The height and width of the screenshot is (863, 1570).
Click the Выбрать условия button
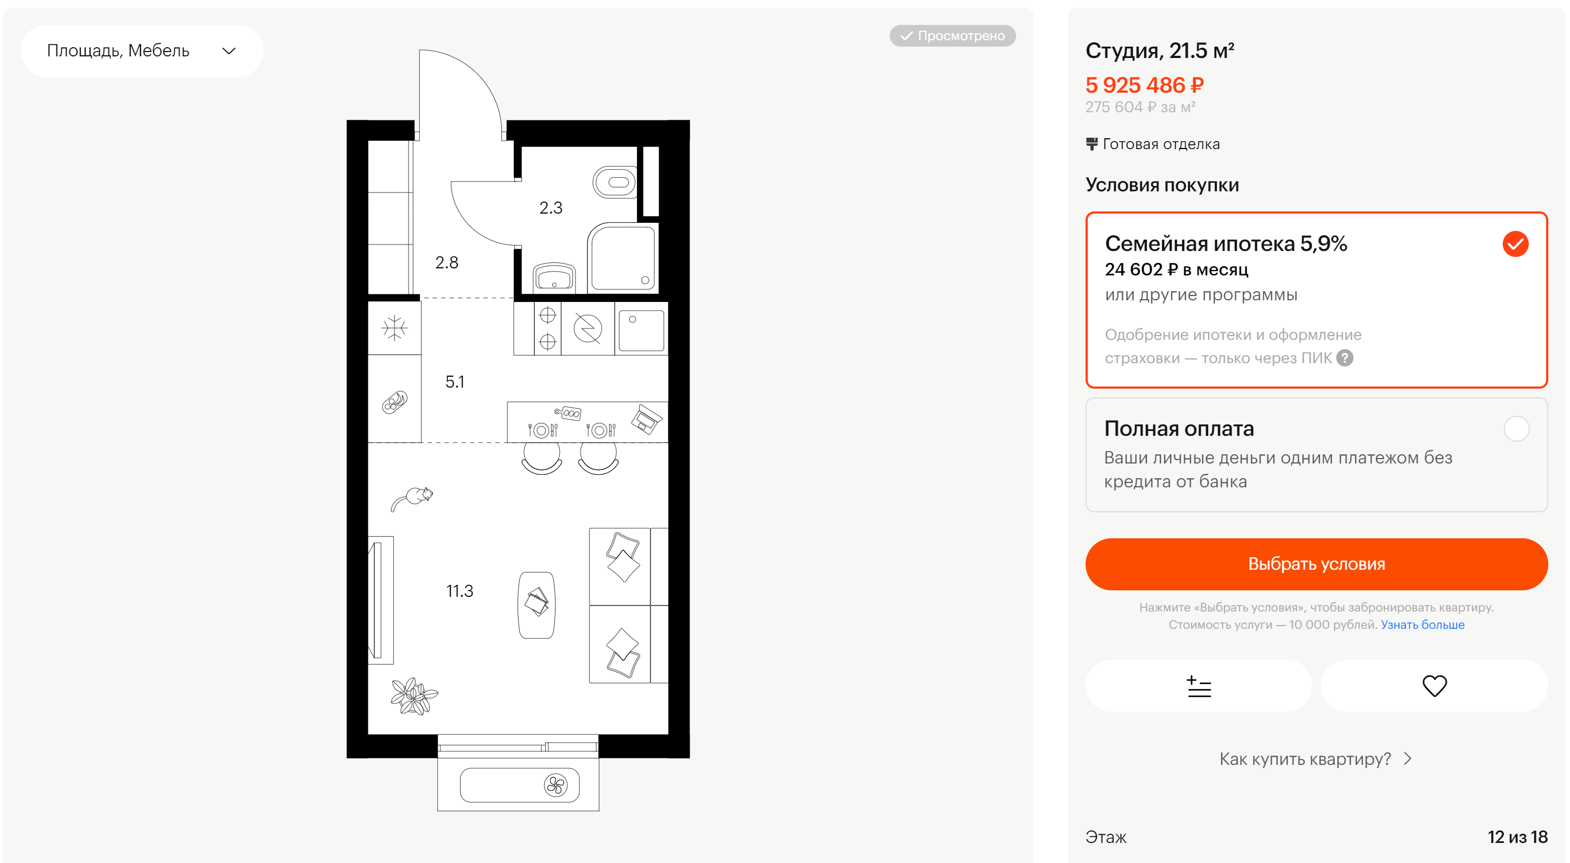1317,564
